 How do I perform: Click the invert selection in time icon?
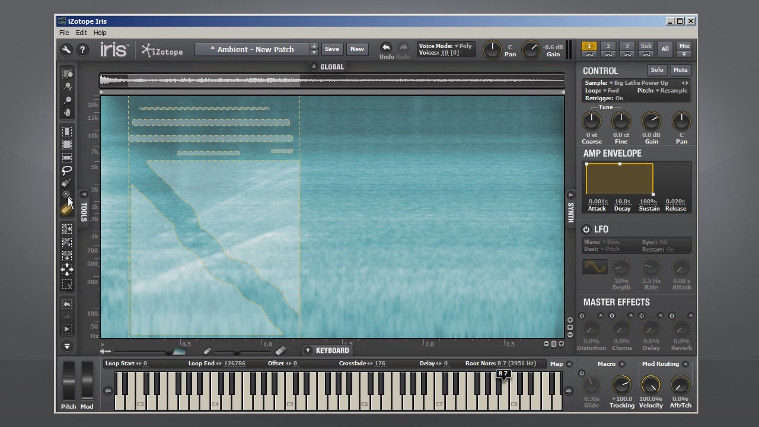[x=67, y=229]
